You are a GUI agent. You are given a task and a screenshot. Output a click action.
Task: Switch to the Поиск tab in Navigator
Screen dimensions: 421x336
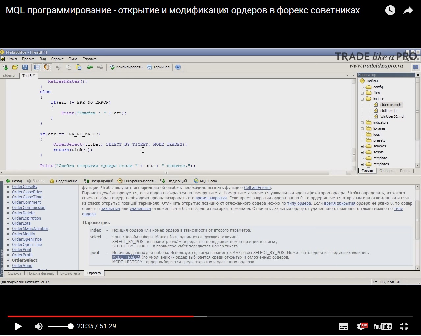[405, 171]
